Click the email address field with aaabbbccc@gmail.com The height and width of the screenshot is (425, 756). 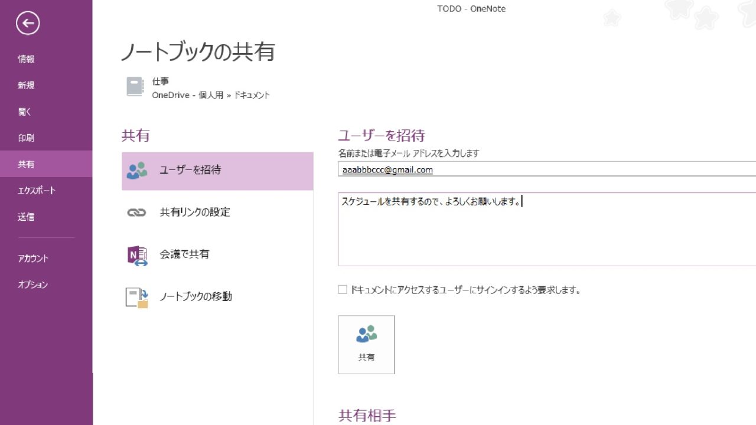pyautogui.click(x=547, y=169)
